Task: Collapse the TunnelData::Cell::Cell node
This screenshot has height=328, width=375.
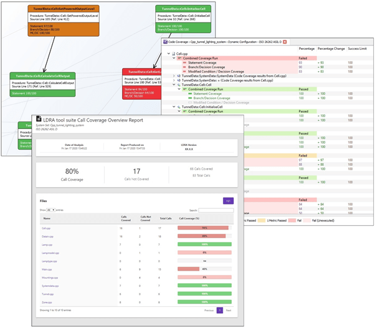Action: (174, 85)
